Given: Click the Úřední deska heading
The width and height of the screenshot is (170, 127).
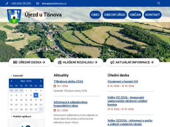Looking at the screenshot, I should tap(118, 75).
